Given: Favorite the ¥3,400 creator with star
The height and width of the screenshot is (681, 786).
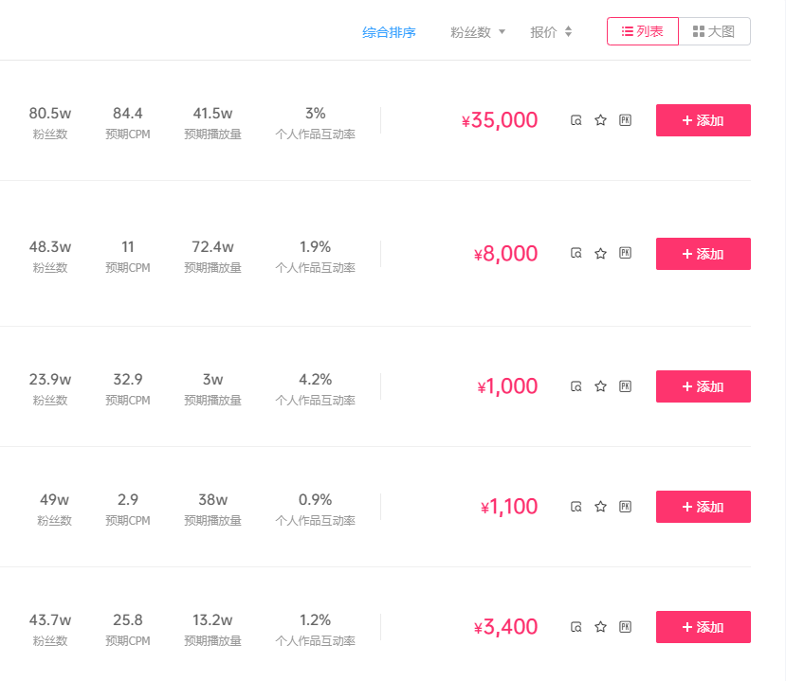Looking at the screenshot, I should [600, 627].
